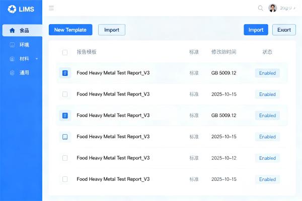Screen dimensions: 302x201
Task: Uncheck the third row's checked checkbox
Action: click(x=65, y=116)
